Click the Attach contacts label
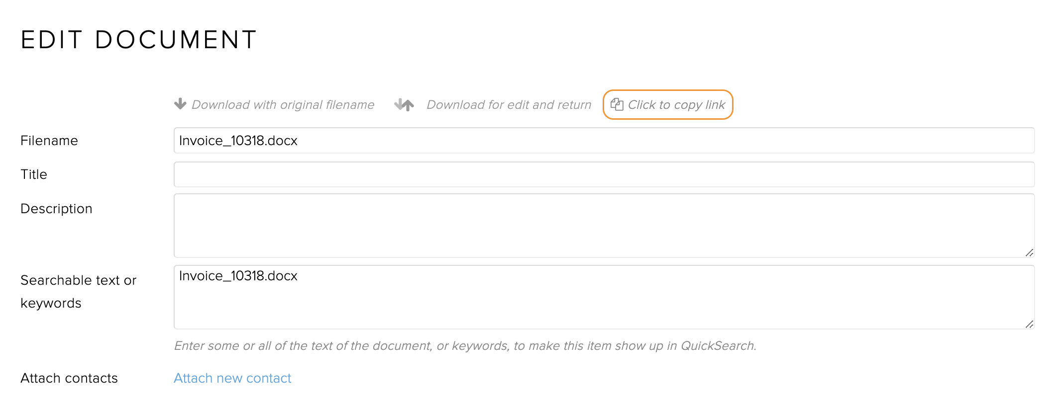 [x=69, y=378]
